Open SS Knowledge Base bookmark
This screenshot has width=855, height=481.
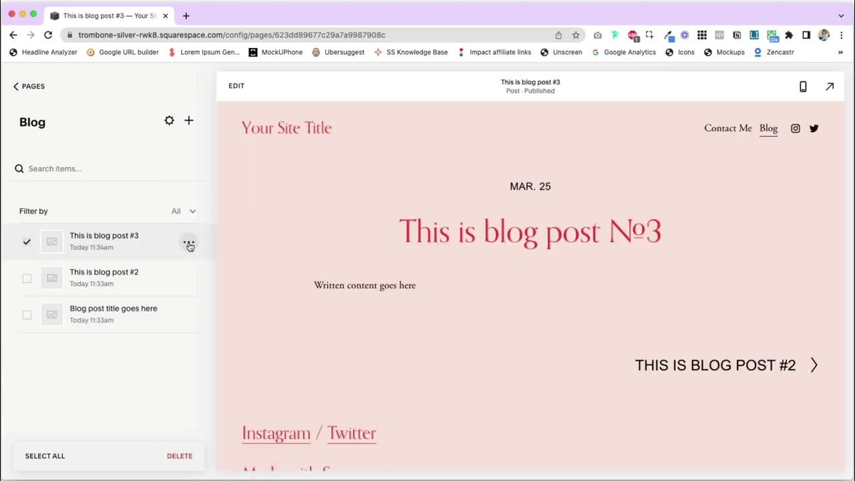411,52
